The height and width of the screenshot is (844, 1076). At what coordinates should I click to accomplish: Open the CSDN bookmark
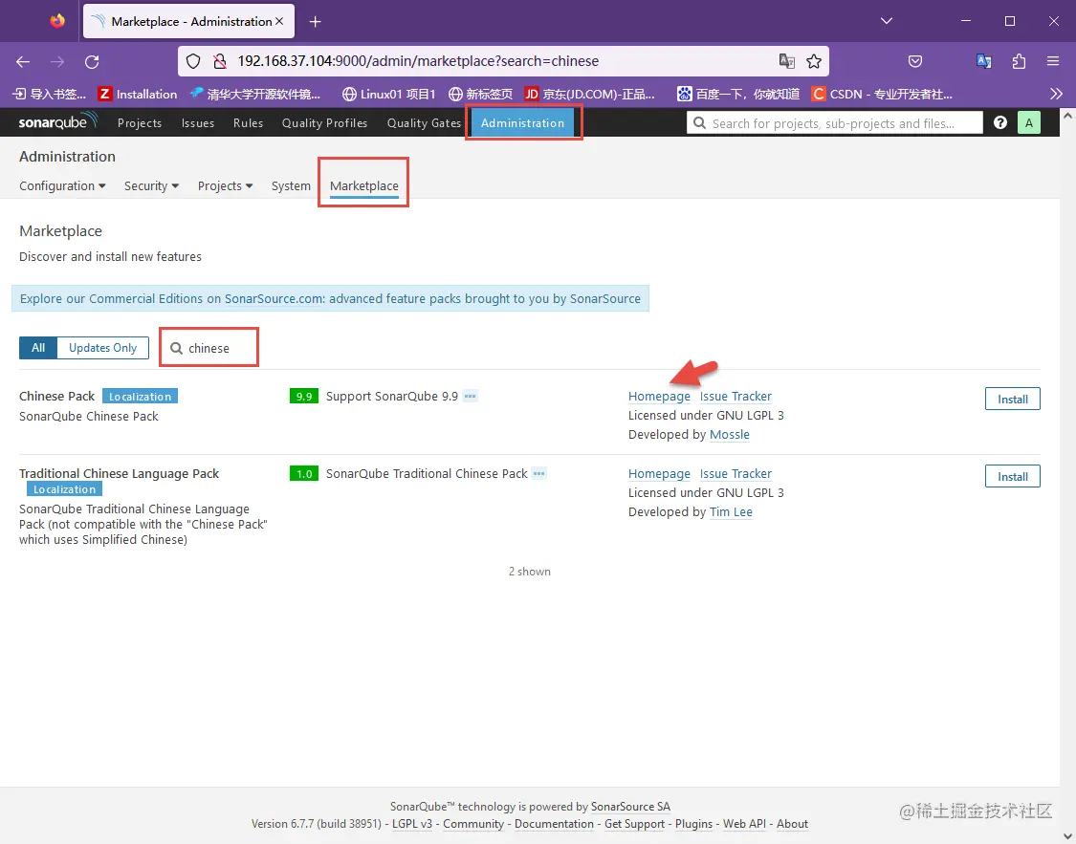[882, 94]
